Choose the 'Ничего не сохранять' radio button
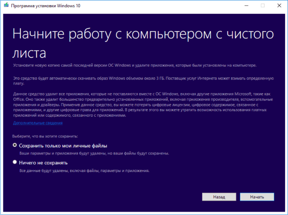 tap(16, 163)
